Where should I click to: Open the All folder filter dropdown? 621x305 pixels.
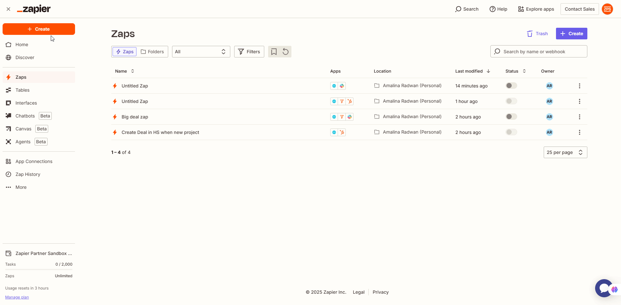coord(201,51)
